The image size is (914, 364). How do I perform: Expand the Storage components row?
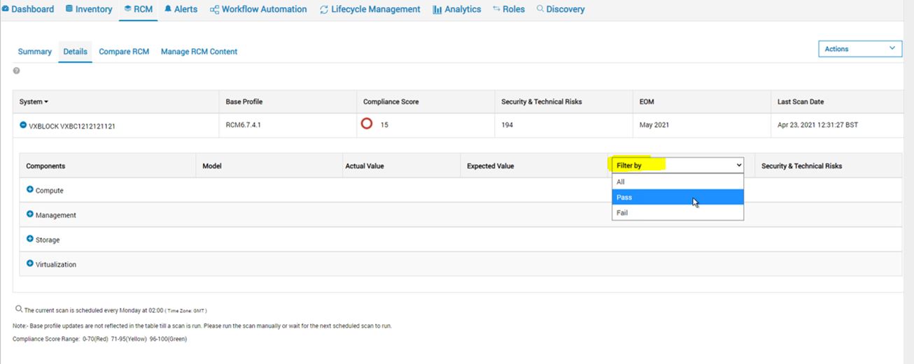[x=30, y=239]
